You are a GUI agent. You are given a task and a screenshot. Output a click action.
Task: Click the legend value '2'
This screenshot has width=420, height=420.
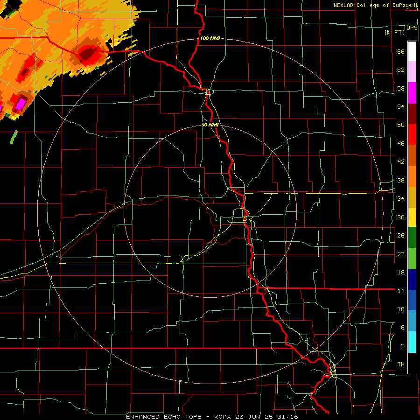click(402, 346)
